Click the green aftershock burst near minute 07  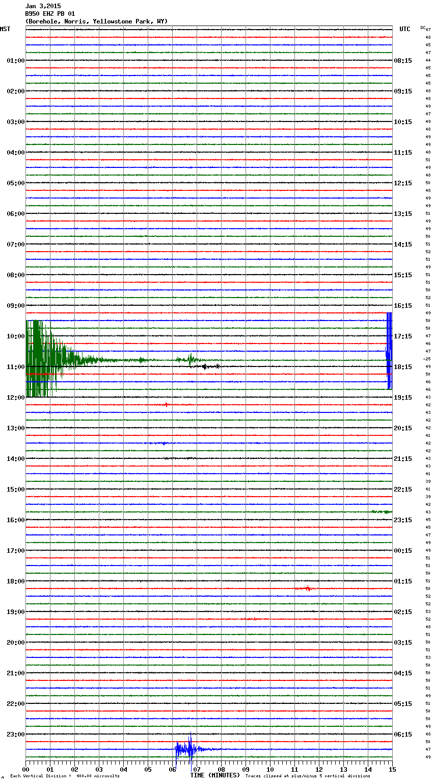tap(190, 359)
